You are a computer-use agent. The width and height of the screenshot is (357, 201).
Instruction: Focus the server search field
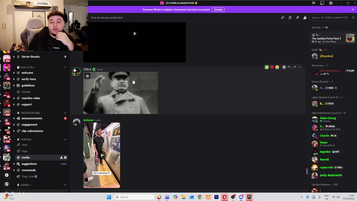pyautogui.click(x=332, y=18)
